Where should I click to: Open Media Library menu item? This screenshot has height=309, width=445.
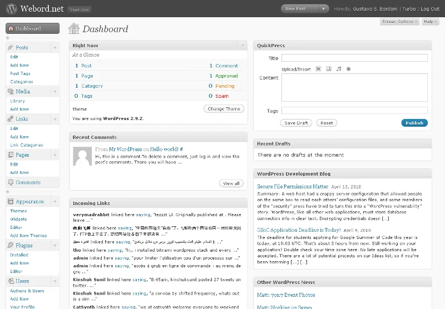17,101
